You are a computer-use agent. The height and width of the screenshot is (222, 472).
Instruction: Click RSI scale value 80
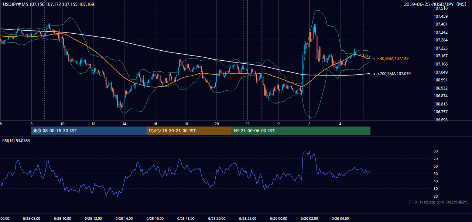click(x=435, y=151)
